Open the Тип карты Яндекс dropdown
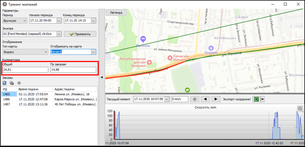 [x=46, y=52]
